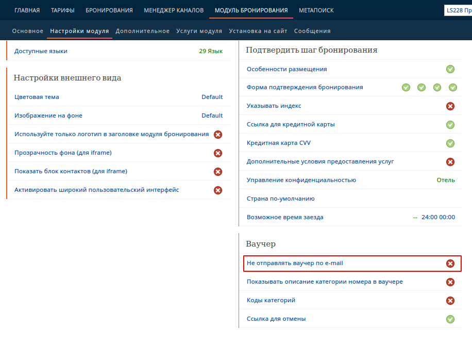Click Default value for Изображение на фоне
Screen dimensions: 472x344
[x=212, y=116]
